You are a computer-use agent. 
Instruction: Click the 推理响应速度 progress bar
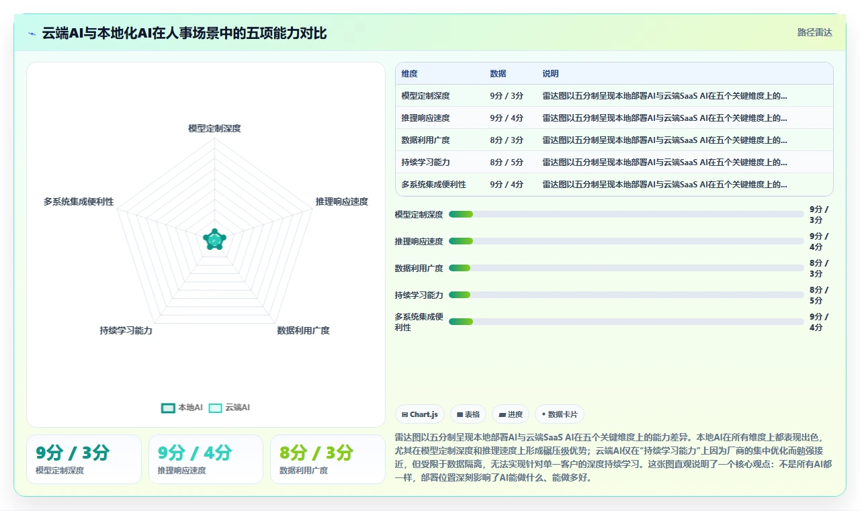(x=626, y=241)
